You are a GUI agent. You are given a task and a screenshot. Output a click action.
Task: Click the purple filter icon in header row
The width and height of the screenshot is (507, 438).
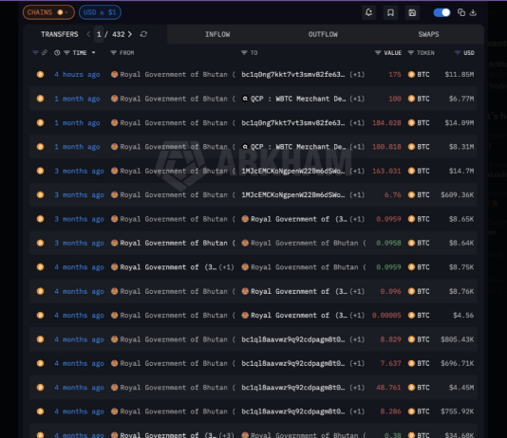pos(35,52)
